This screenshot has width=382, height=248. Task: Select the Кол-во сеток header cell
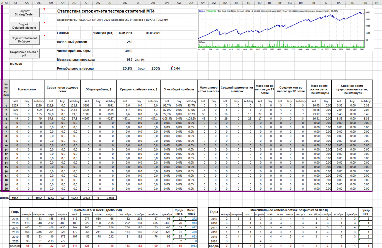27,90
